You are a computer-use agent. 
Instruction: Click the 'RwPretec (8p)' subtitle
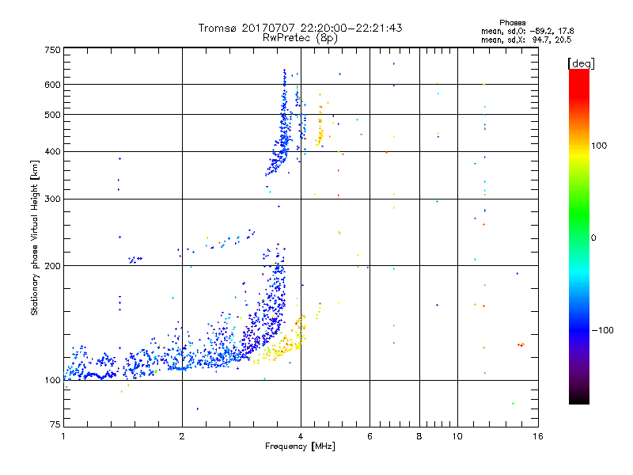300,38
